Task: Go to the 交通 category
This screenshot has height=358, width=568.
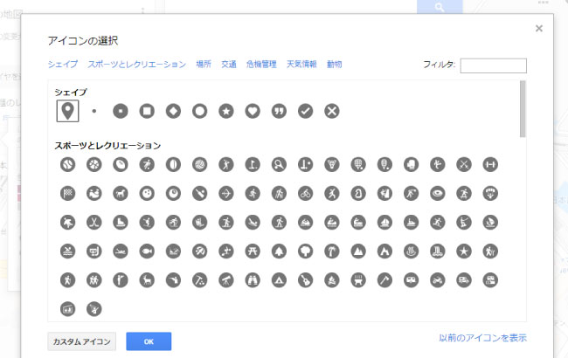Action: [229, 65]
